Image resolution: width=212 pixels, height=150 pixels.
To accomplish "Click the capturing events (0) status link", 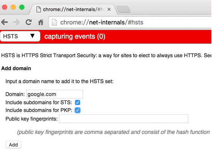I will 75,37.
